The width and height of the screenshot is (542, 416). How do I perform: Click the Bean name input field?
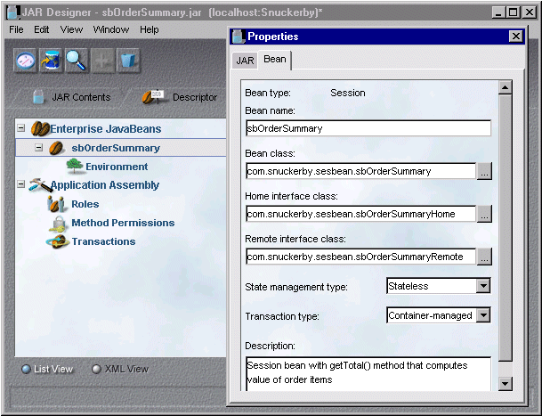[368, 128]
